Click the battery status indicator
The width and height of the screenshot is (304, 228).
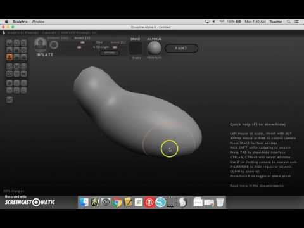pyautogui.click(x=234, y=22)
